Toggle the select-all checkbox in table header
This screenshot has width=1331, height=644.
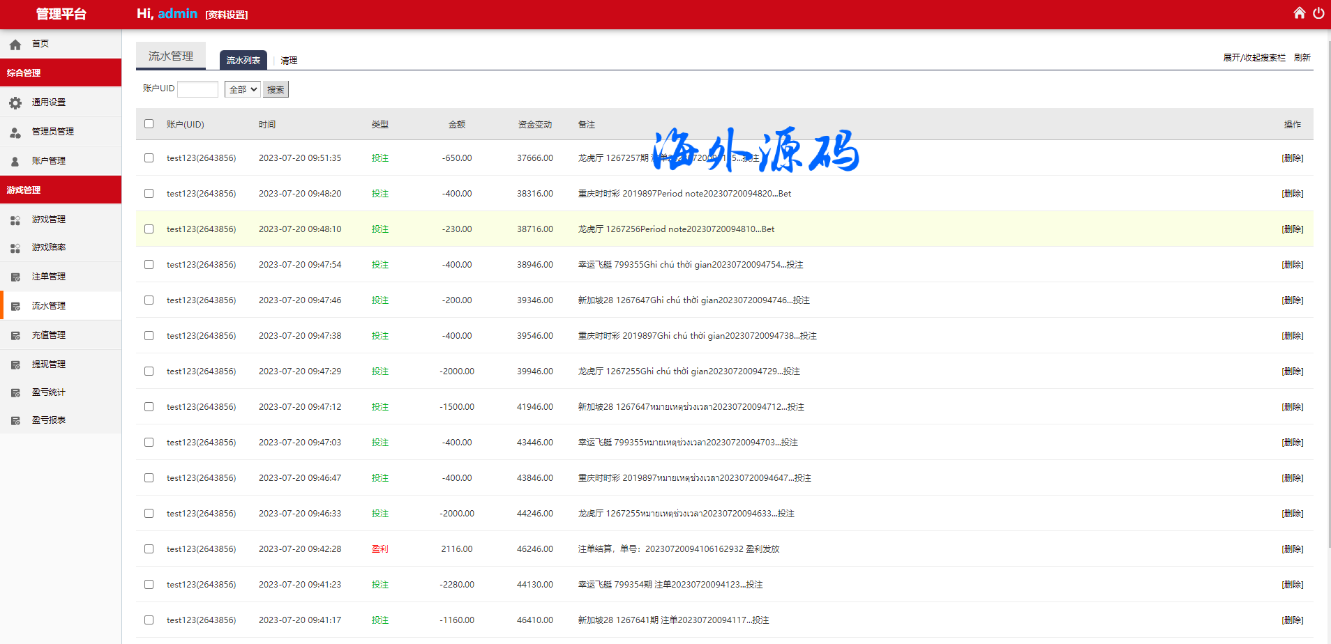click(149, 124)
